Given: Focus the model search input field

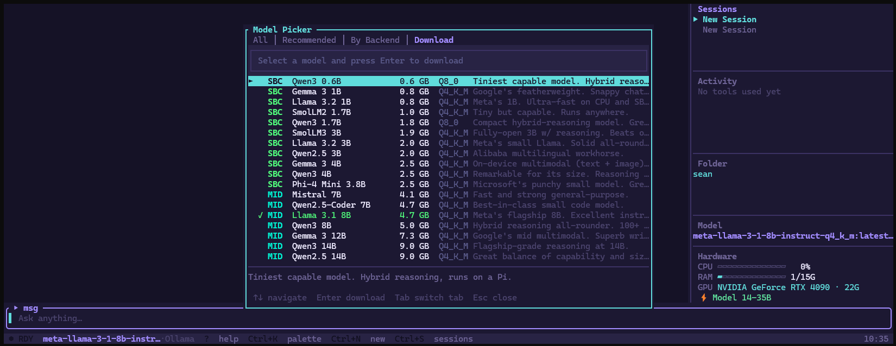Looking at the screenshot, I should pos(449,61).
